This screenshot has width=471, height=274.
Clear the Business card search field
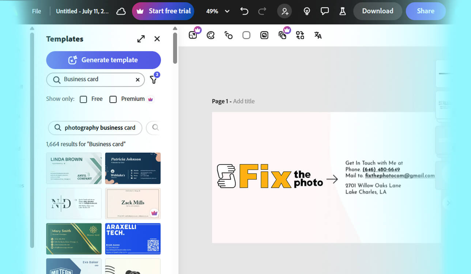click(x=137, y=79)
